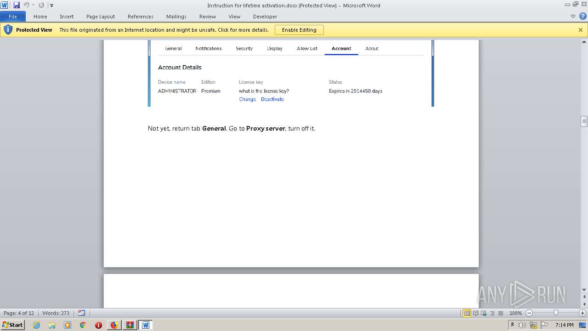Switch to Web Layout view
This screenshot has width=588, height=331.
click(484, 313)
